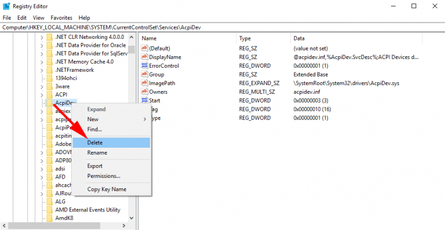This screenshot has width=445, height=230.
Task: Expand the adsi key
Action: (x=42, y=169)
